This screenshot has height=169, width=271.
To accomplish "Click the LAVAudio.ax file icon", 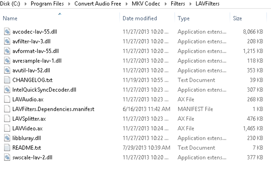I will point(7,99).
